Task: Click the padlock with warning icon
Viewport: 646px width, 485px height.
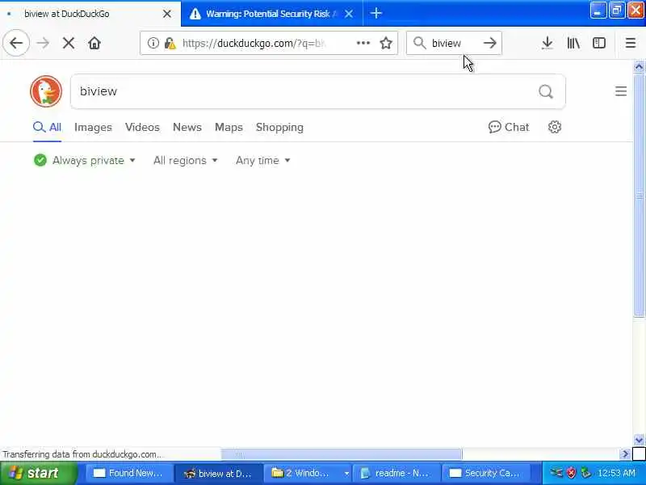Action: 170,43
